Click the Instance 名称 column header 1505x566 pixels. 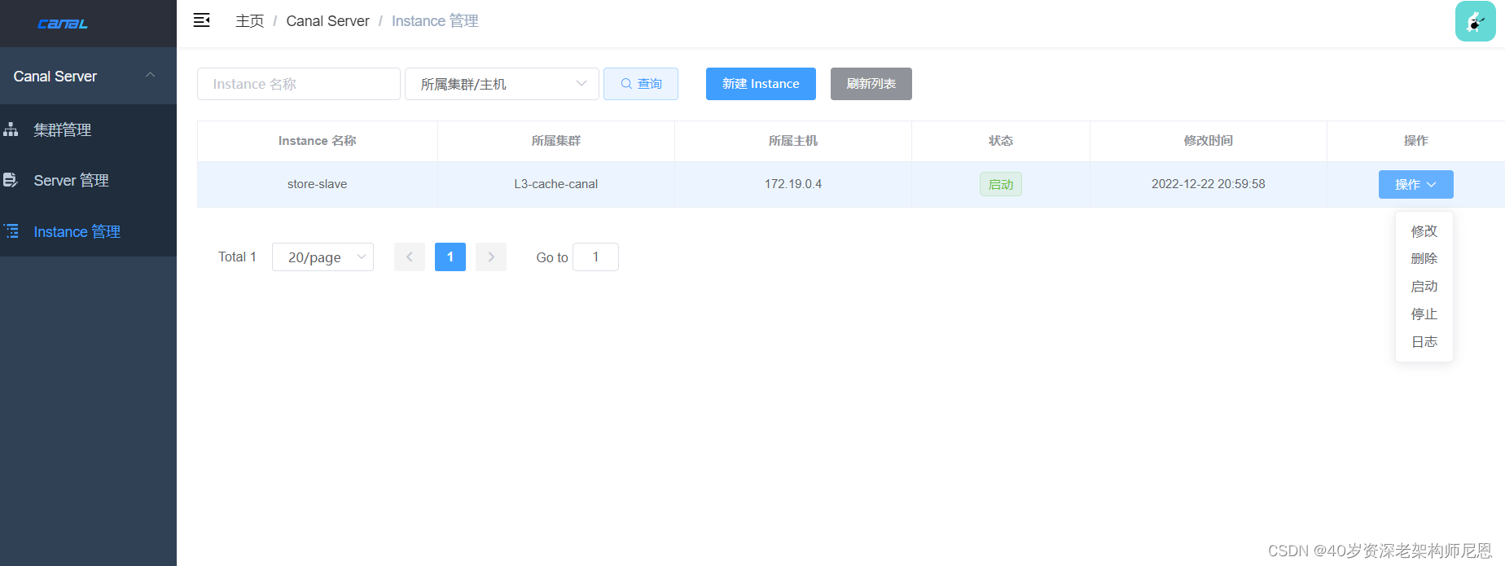click(317, 141)
